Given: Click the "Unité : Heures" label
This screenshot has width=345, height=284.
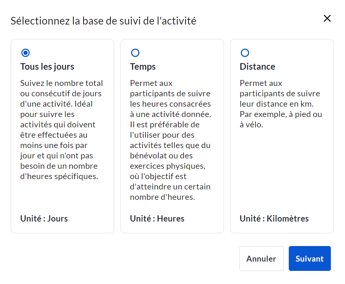Looking at the screenshot, I should click(x=157, y=218).
